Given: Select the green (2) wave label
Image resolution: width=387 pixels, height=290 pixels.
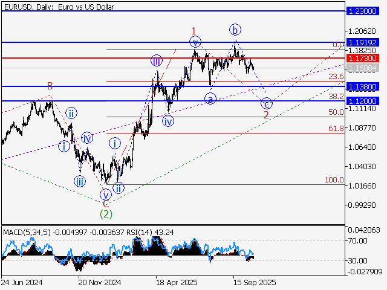Looking at the screenshot, I should (x=106, y=213).
